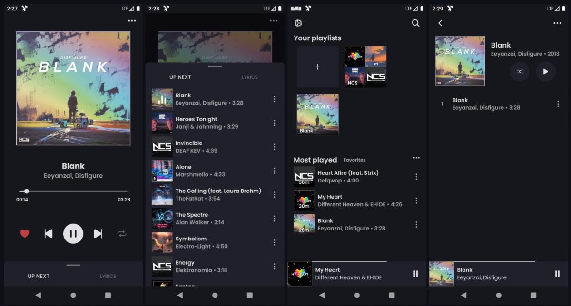Open the Blank playlist thumbnail

(317, 114)
